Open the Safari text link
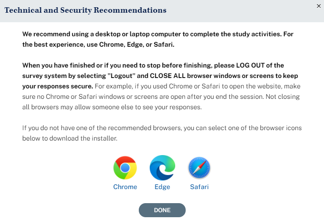 pyautogui.click(x=199, y=187)
